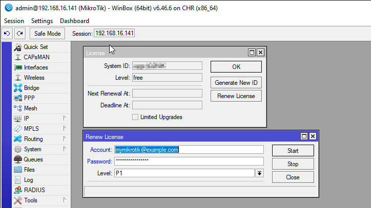Enable the Limited Upgrades checkbox

pyautogui.click(x=135, y=117)
